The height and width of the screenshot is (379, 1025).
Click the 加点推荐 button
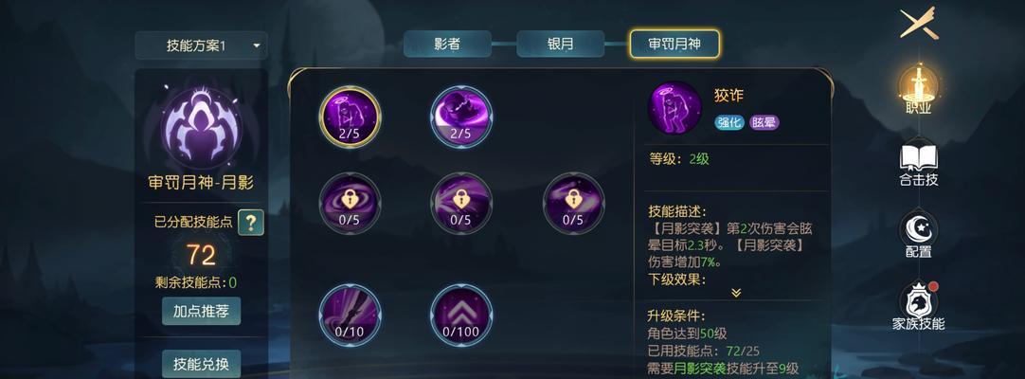[x=202, y=311]
